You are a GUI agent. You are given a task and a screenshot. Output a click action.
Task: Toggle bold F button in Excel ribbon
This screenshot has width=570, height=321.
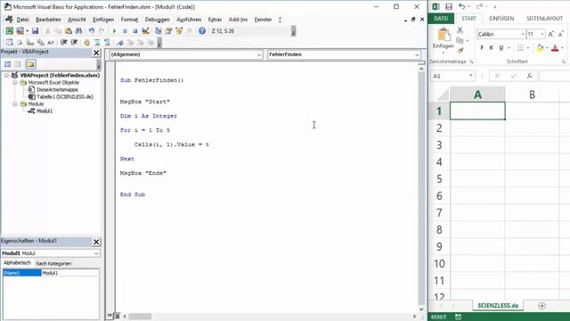pos(482,47)
